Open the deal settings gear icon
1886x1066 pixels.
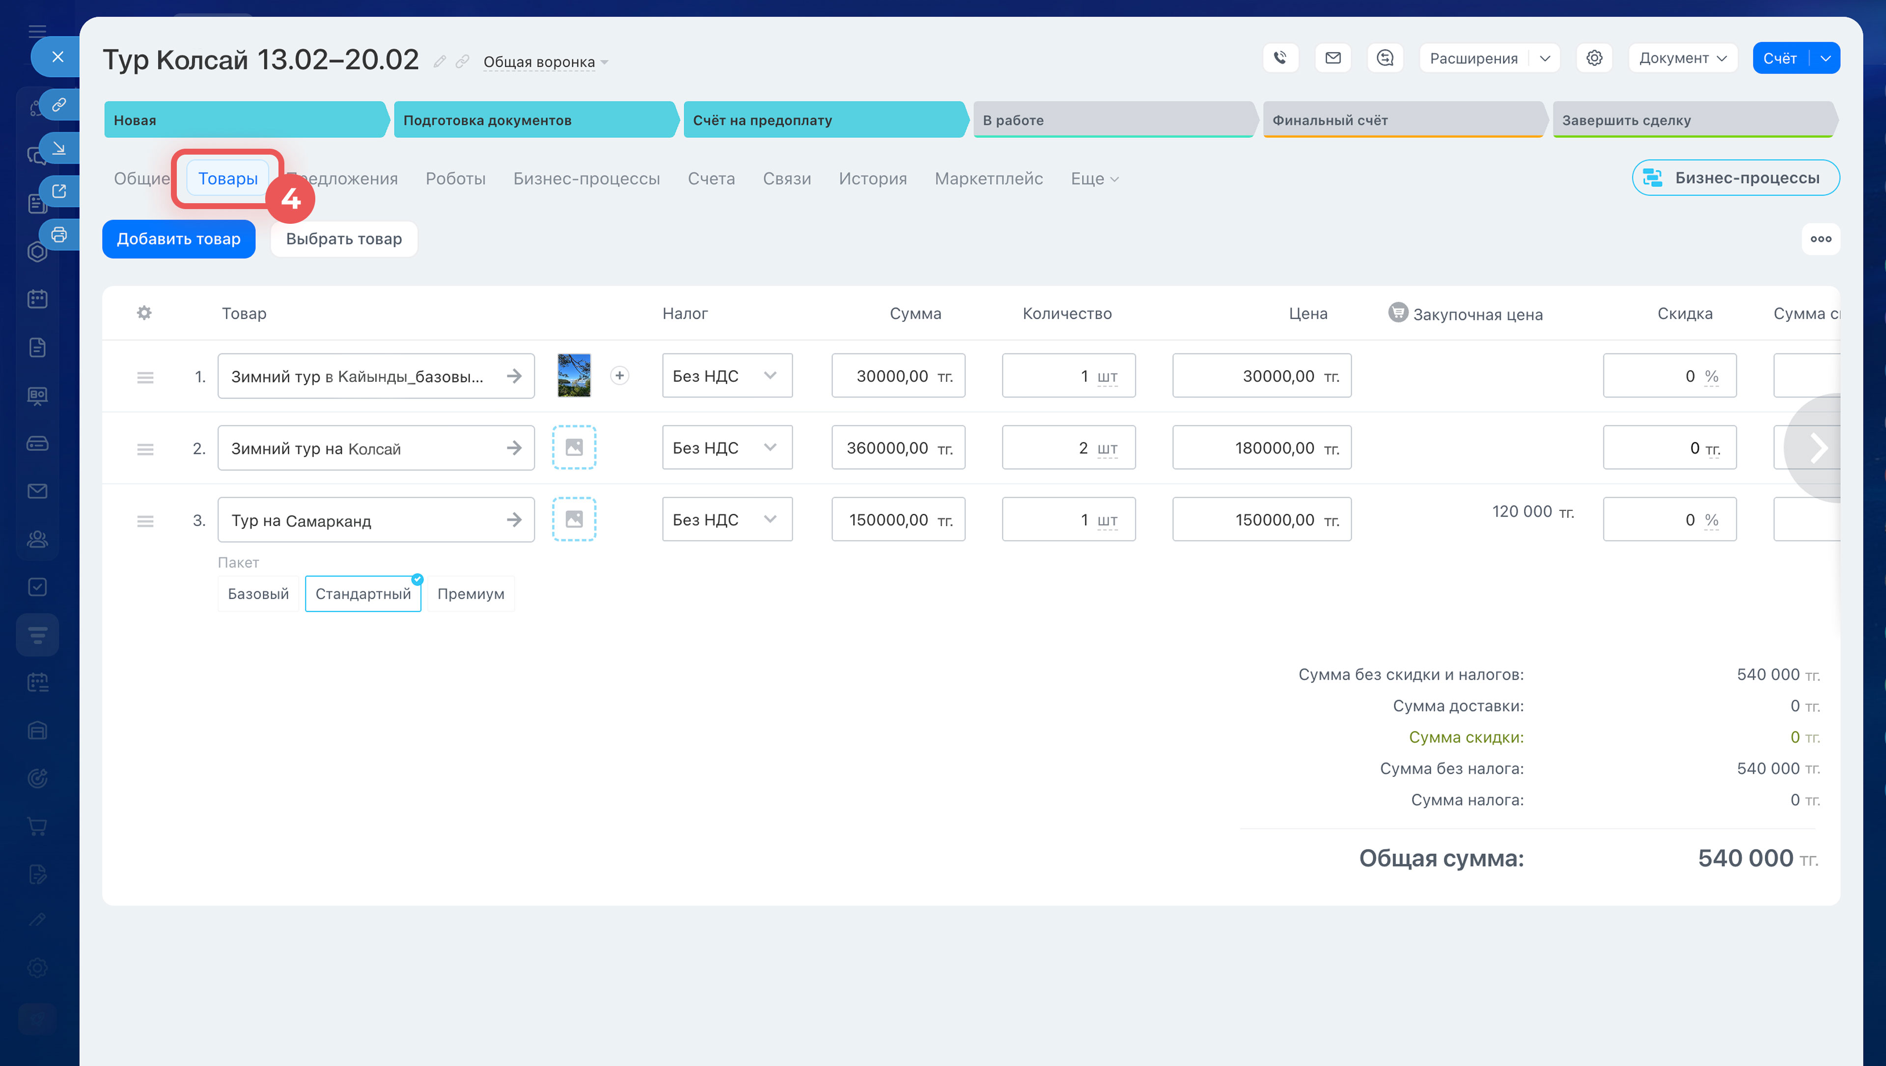pos(1594,58)
